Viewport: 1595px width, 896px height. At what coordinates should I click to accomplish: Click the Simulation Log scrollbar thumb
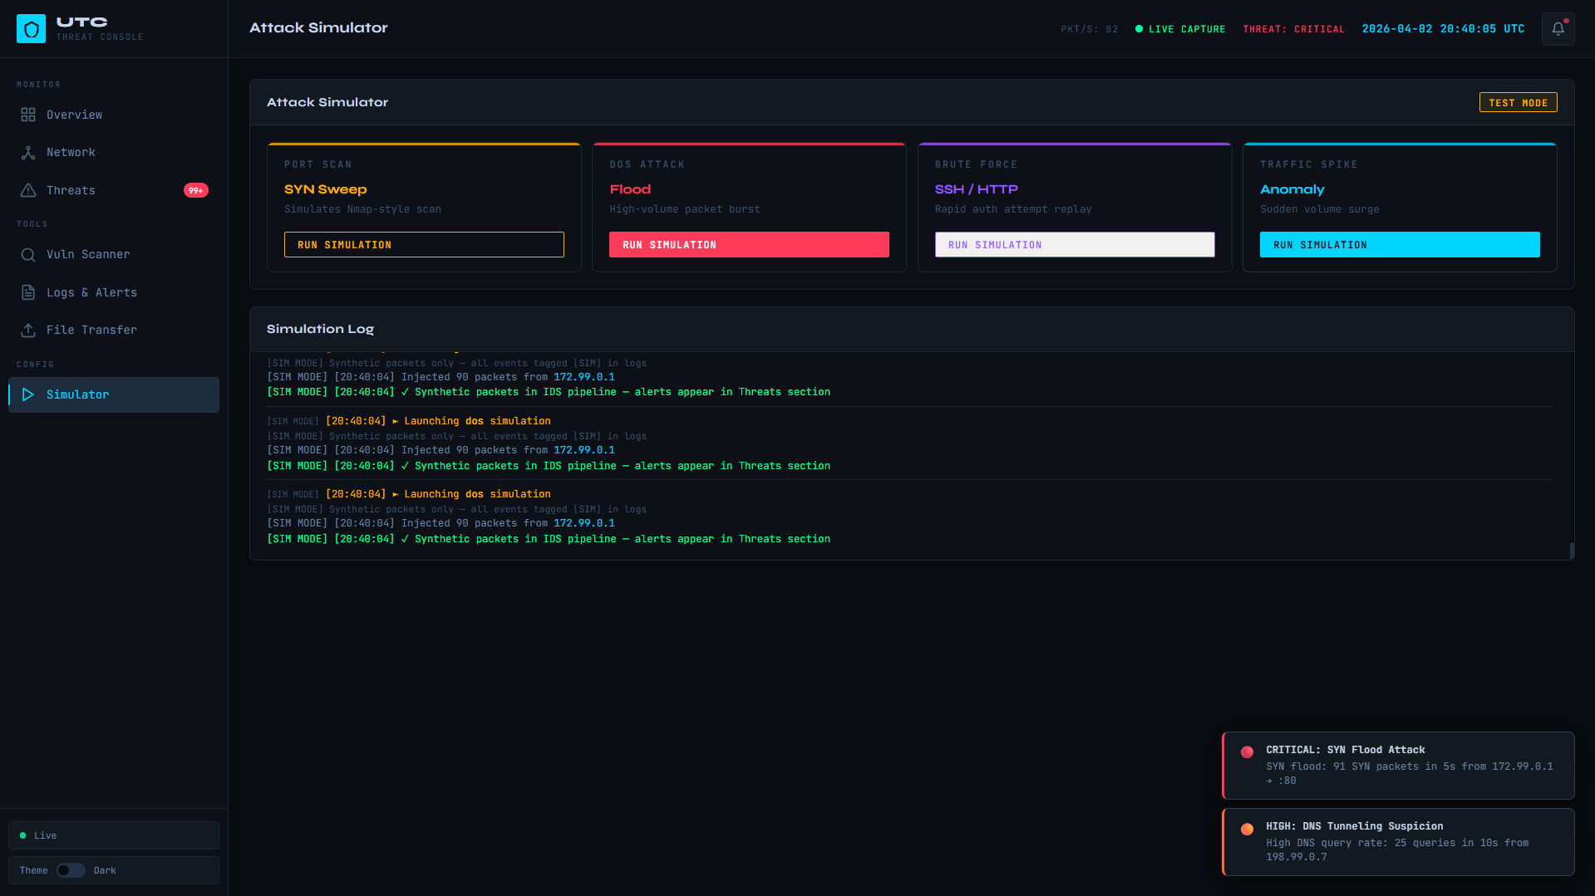pos(1571,550)
